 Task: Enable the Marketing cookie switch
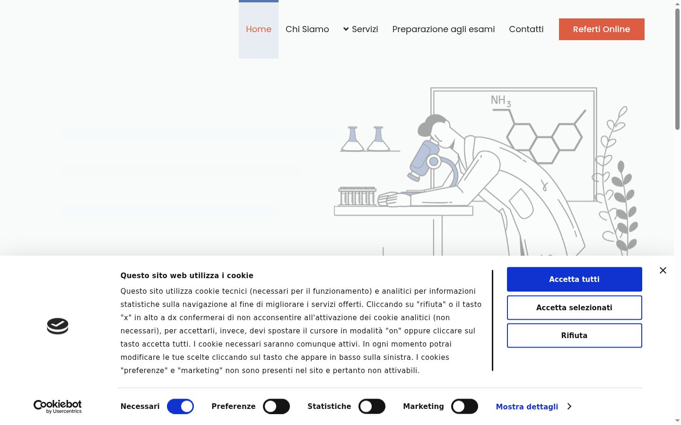(x=464, y=407)
